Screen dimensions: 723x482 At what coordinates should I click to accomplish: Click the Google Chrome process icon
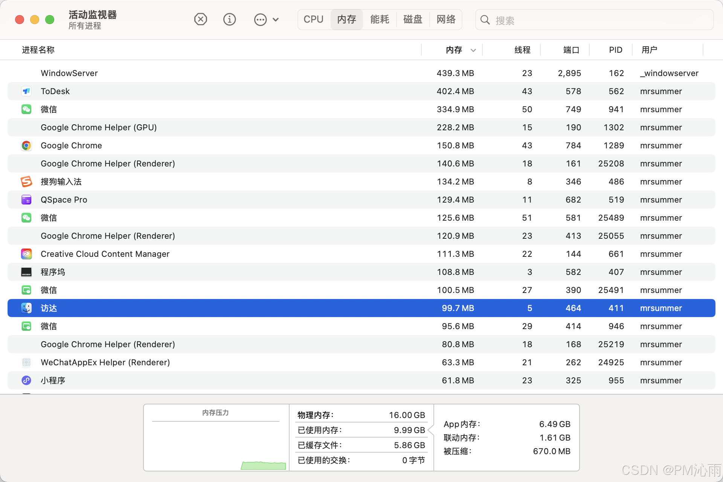26,145
